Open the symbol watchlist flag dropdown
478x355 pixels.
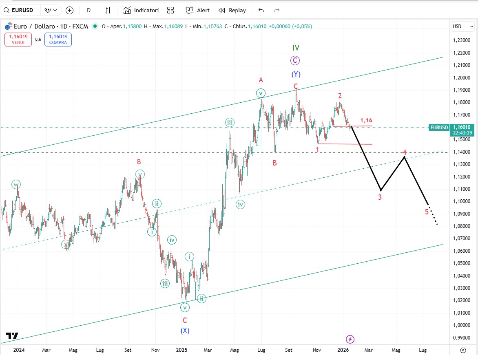coord(51,10)
